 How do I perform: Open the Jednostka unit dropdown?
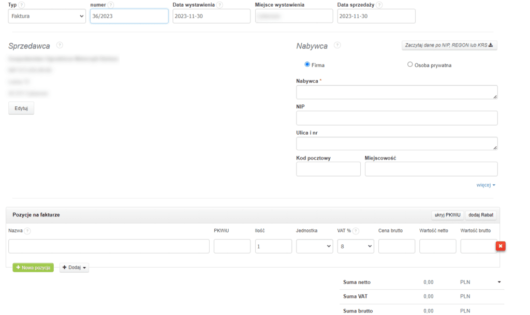(315, 246)
